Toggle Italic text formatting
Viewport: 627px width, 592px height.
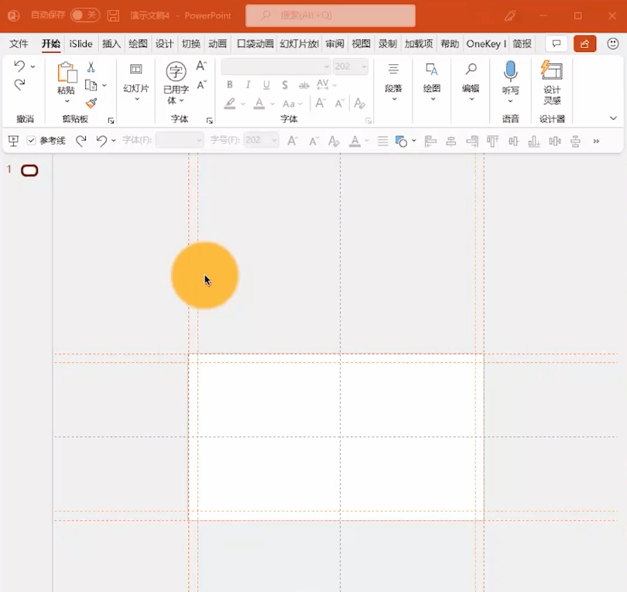(248, 85)
